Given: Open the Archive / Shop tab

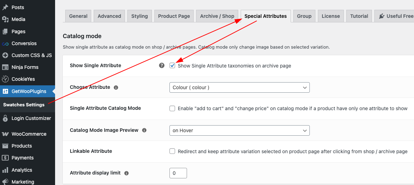Looking at the screenshot, I should pos(217,16).
